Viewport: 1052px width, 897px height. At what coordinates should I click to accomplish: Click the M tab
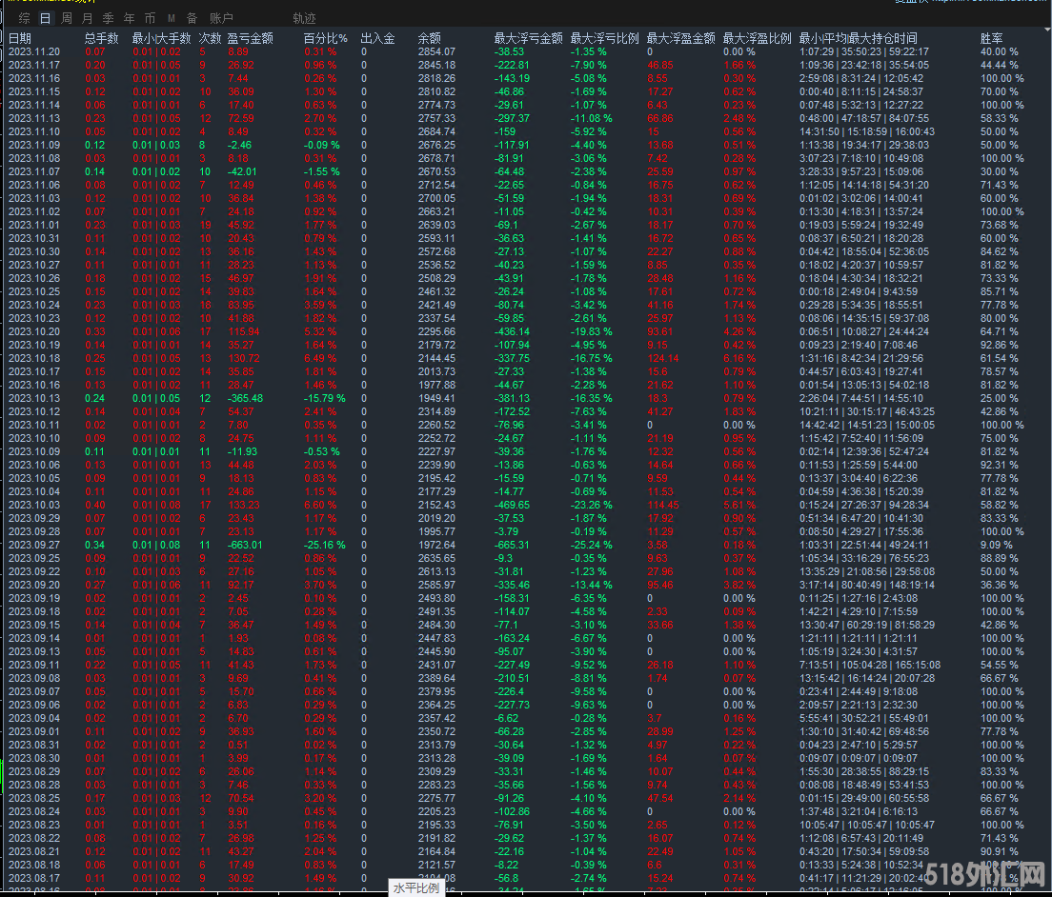pos(171,18)
